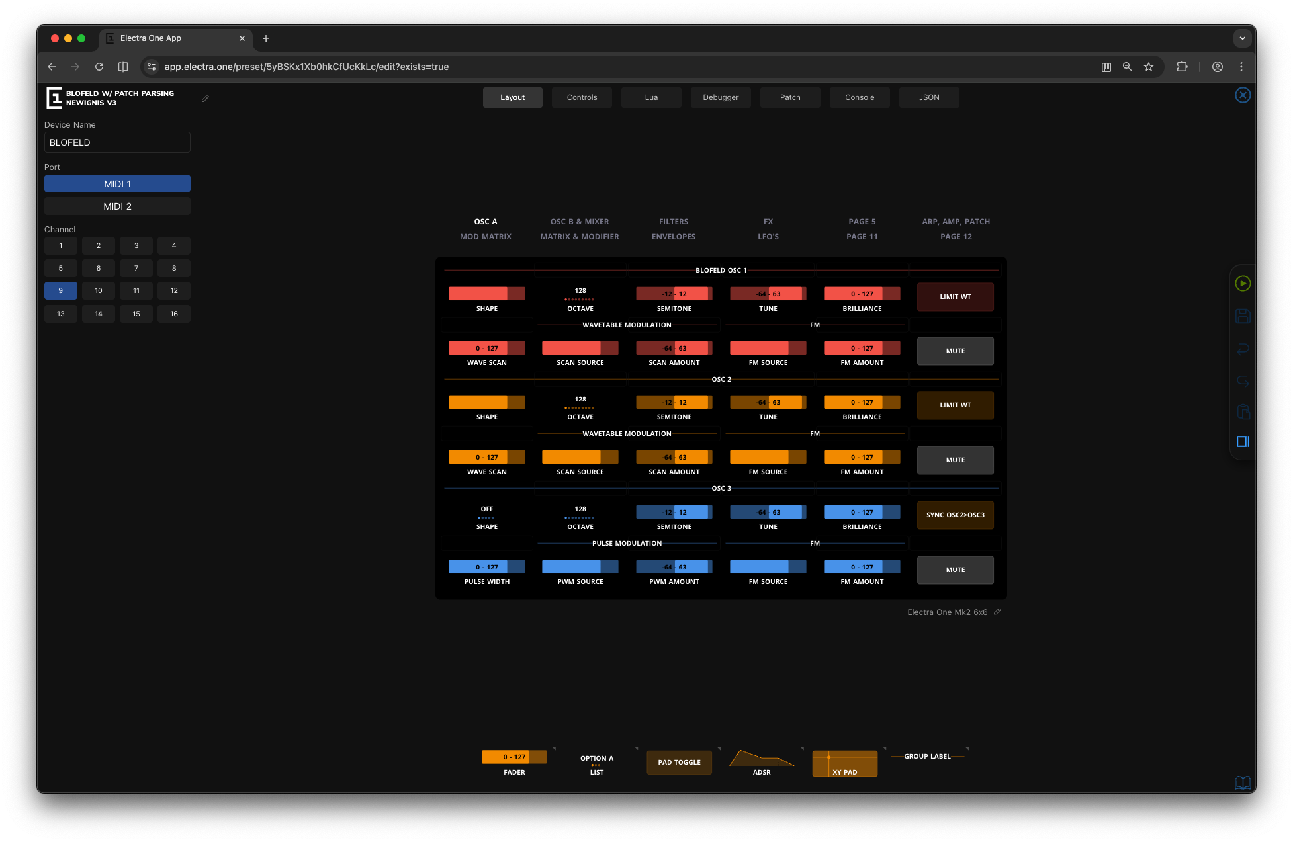
Task: Toggle the side panel icon
Action: point(1243,442)
